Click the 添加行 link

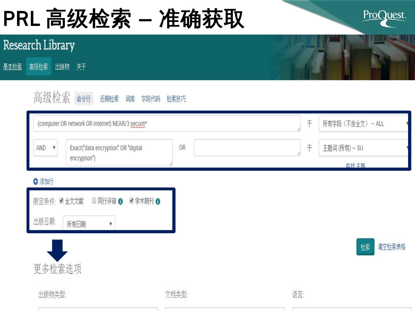tap(46, 181)
